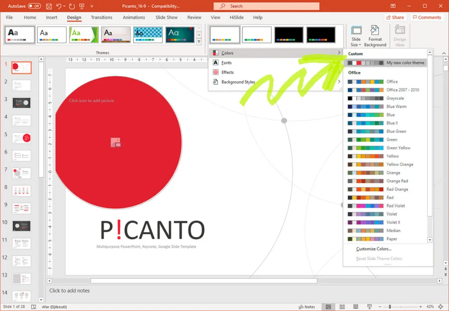The height and width of the screenshot is (311, 449).
Task: Choose the Blue Warm color theme
Action: (x=386, y=107)
